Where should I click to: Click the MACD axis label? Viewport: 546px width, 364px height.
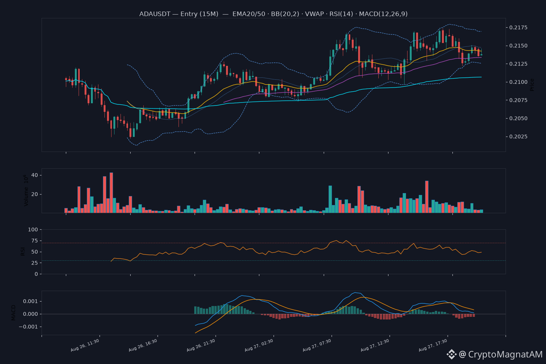pos(14,313)
